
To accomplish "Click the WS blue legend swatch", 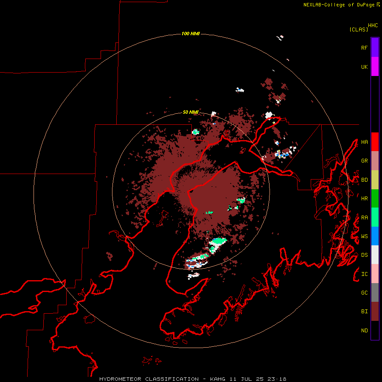I will (375, 236).
